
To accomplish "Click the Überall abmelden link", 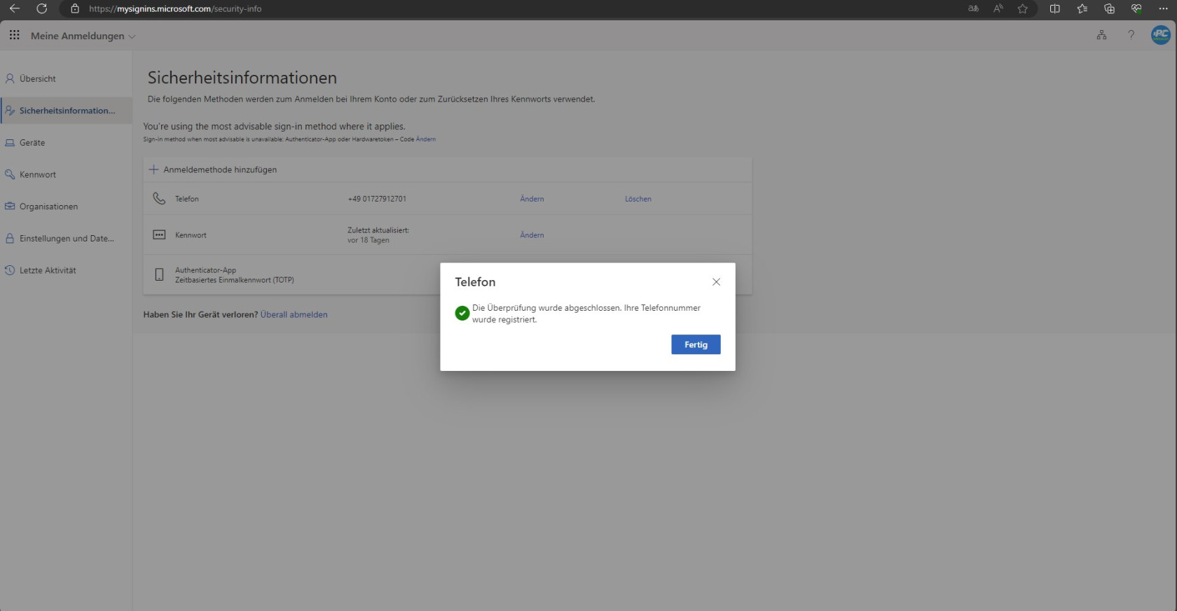I will click(294, 315).
